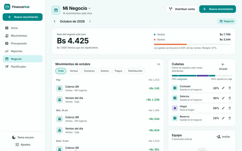Expand the Mi Negocio dropdown chevron
242x151 pixels.
[x=89, y=8]
